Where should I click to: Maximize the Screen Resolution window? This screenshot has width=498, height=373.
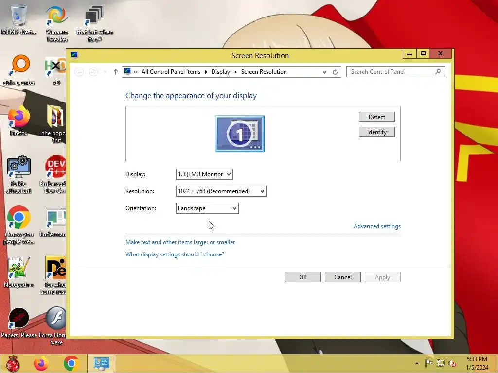pyautogui.click(x=423, y=54)
